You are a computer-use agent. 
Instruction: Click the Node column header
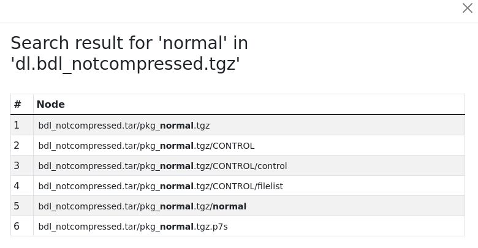[x=51, y=105]
